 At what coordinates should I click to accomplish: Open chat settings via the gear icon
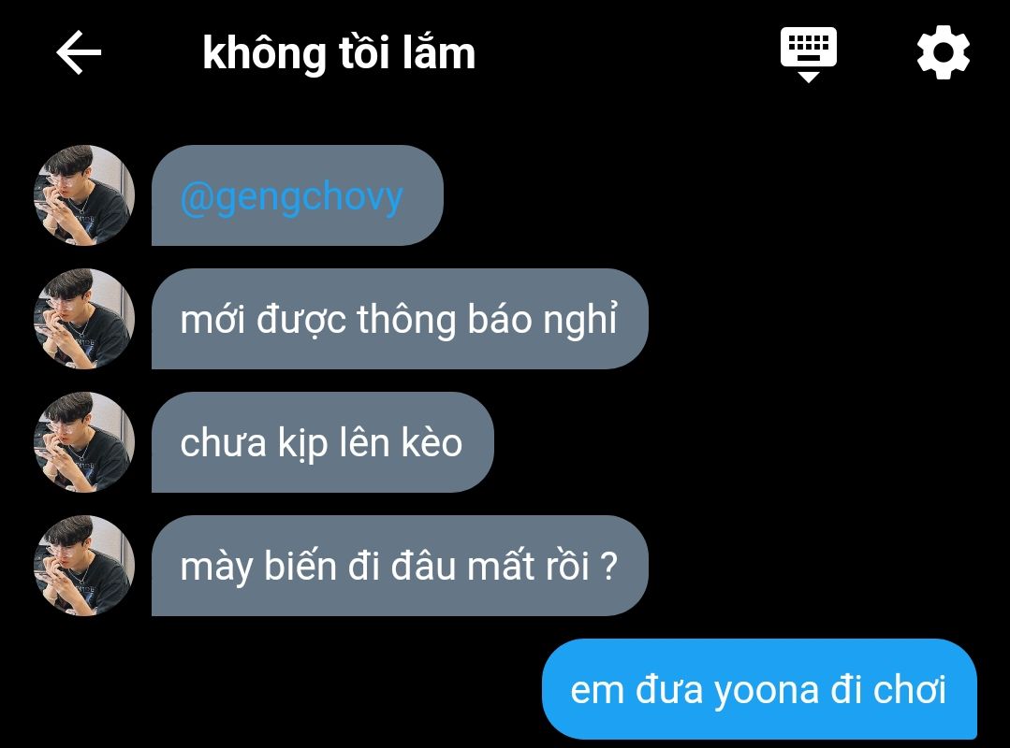tap(943, 52)
